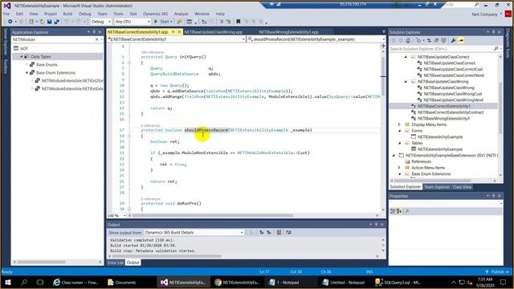Image resolution: width=514 pixels, height=289 pixels.
Task: Switch to the Error List tab
Action: pos(116,263)
